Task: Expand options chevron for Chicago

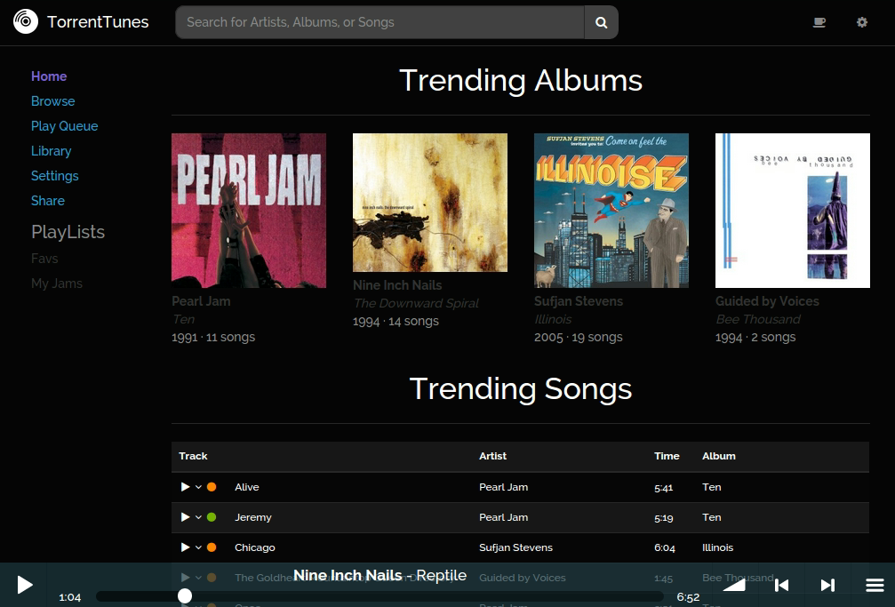Action: tap(198, 547)
